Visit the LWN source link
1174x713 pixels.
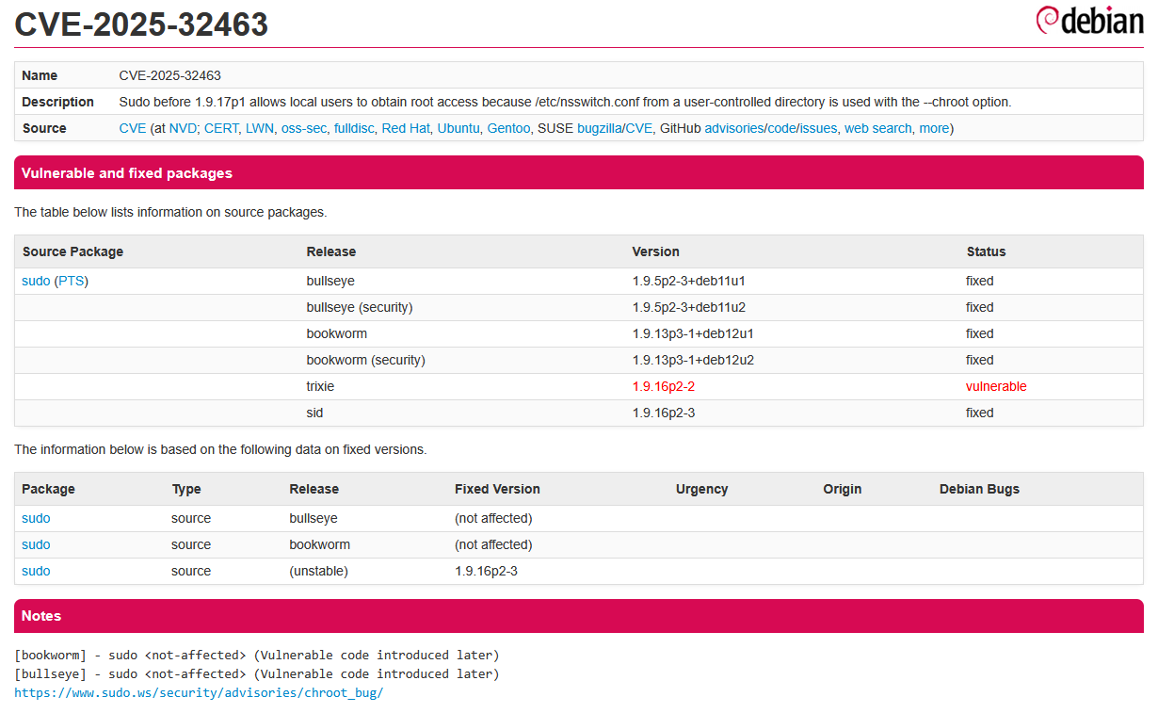coord(259,128)
